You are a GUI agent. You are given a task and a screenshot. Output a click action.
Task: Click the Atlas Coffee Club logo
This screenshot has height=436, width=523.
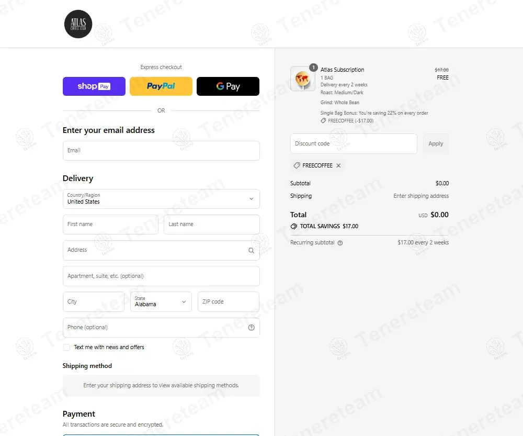(x=78, y=24)
